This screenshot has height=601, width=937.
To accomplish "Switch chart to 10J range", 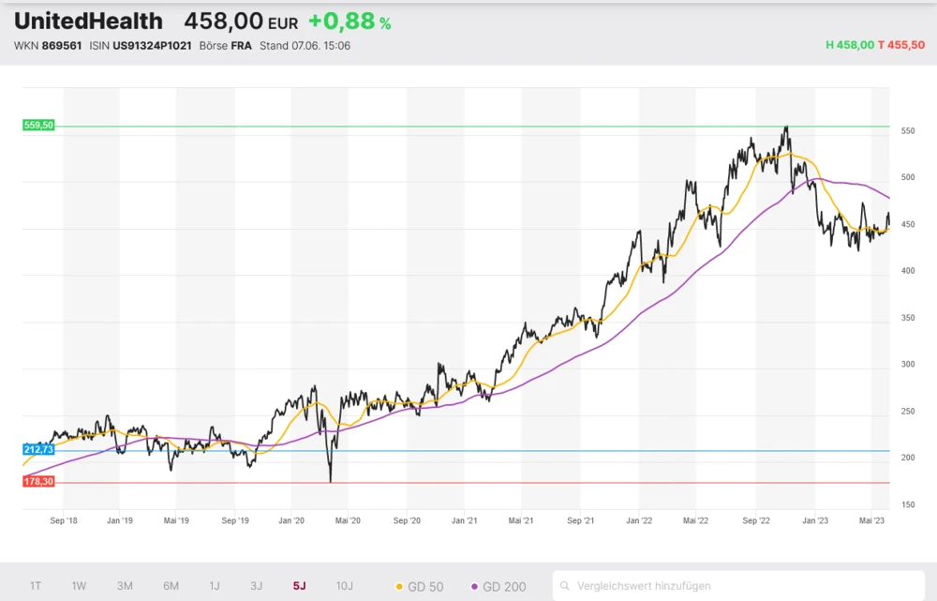I will pos(344,586).
